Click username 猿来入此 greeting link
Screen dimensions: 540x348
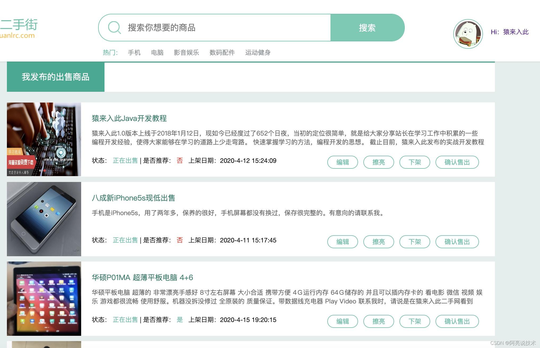click(515, 32)
